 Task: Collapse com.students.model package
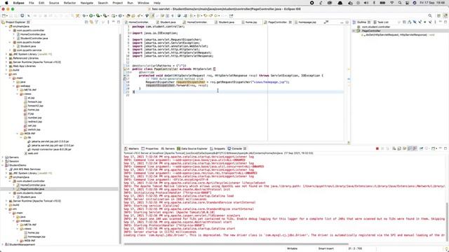tap(11, 193)
